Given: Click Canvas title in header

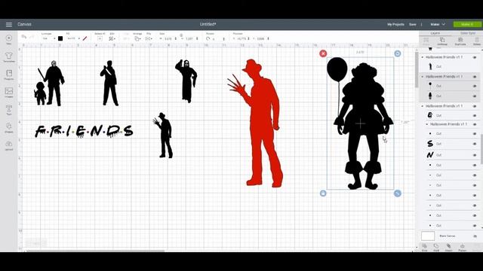Looking at the screenshot, I should click(24, 24).
